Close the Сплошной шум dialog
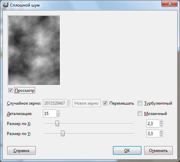Viewport: 180px width, 162px height. [x=169, y=3]
